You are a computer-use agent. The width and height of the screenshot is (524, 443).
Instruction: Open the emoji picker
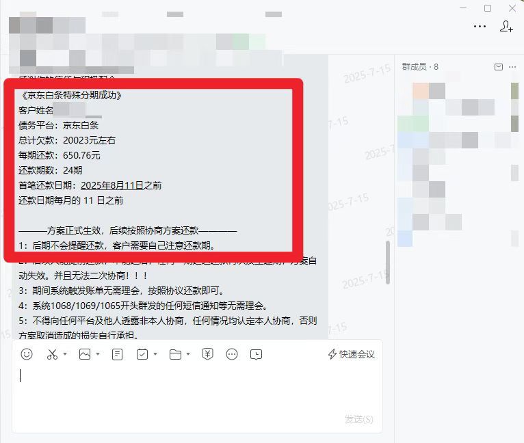click(27, 354)
